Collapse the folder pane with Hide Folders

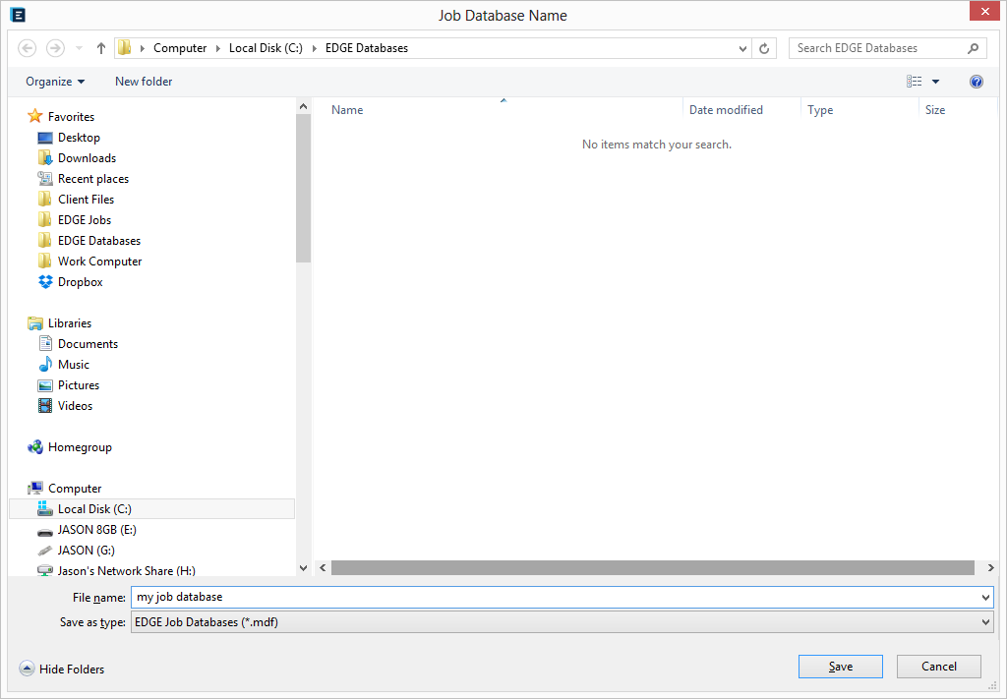point(62,669)
